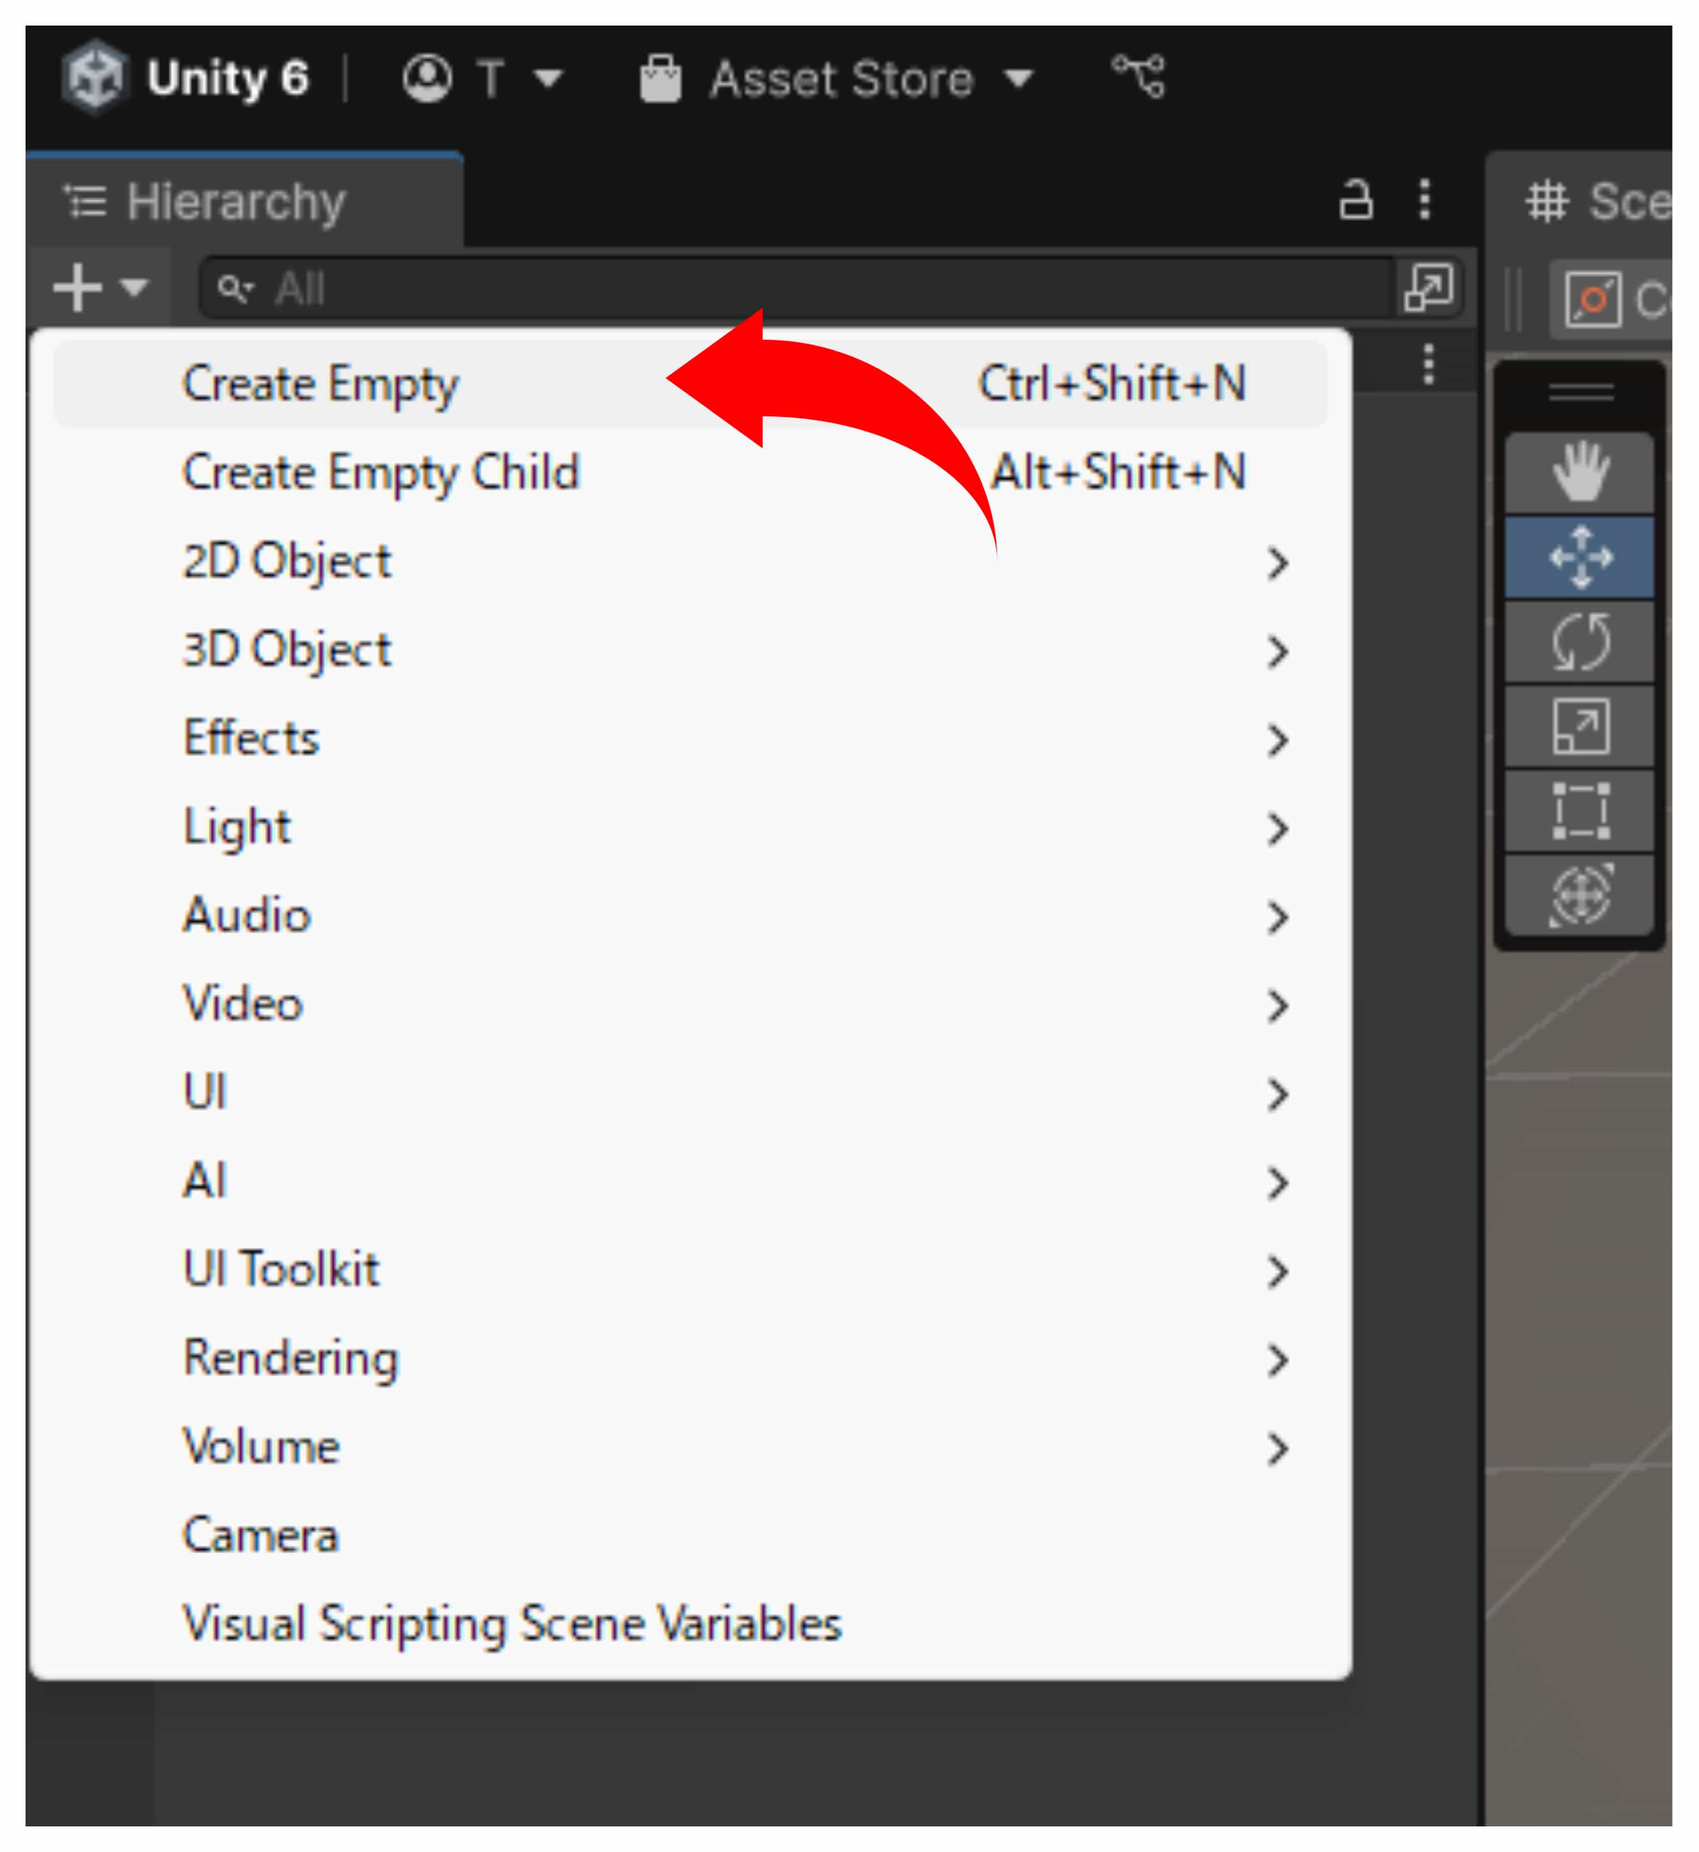Select the Rect tool
The image size is (1699, 1852).
click(x=1580, y=810)
